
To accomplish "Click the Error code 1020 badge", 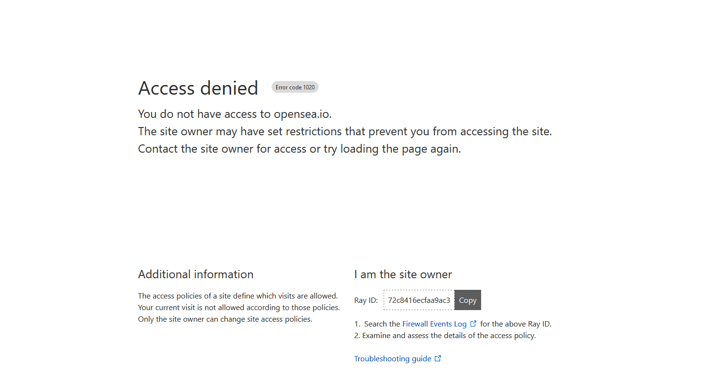I will click(295, 87).
